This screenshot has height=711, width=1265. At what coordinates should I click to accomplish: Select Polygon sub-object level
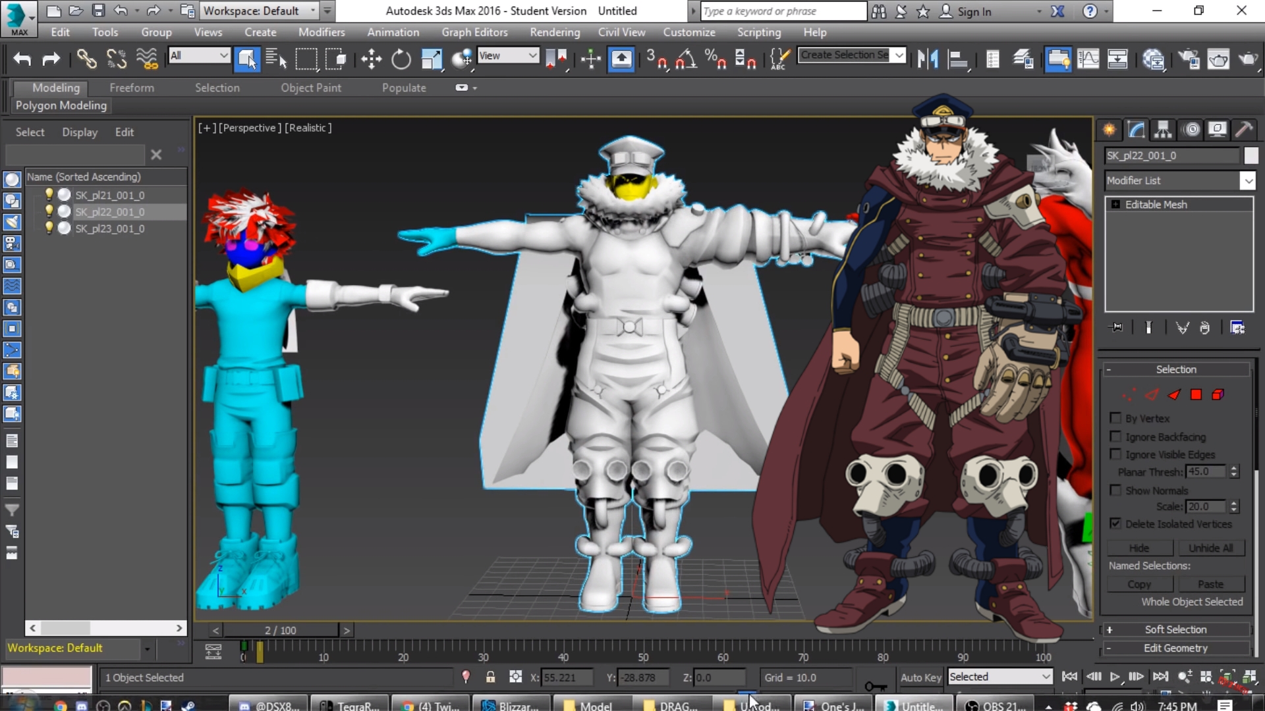(1196, 394)
